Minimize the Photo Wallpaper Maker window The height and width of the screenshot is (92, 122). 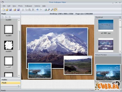pyautogui.click(x=113, y=3)
